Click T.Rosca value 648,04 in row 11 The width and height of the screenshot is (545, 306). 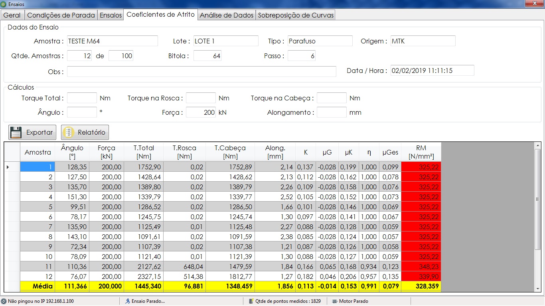click(184, 267)
